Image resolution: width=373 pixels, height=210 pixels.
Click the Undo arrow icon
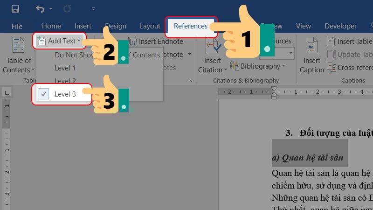pos(40,9)
